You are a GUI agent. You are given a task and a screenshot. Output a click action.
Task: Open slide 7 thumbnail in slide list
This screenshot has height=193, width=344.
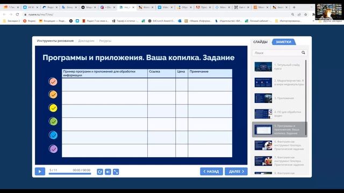263,161
